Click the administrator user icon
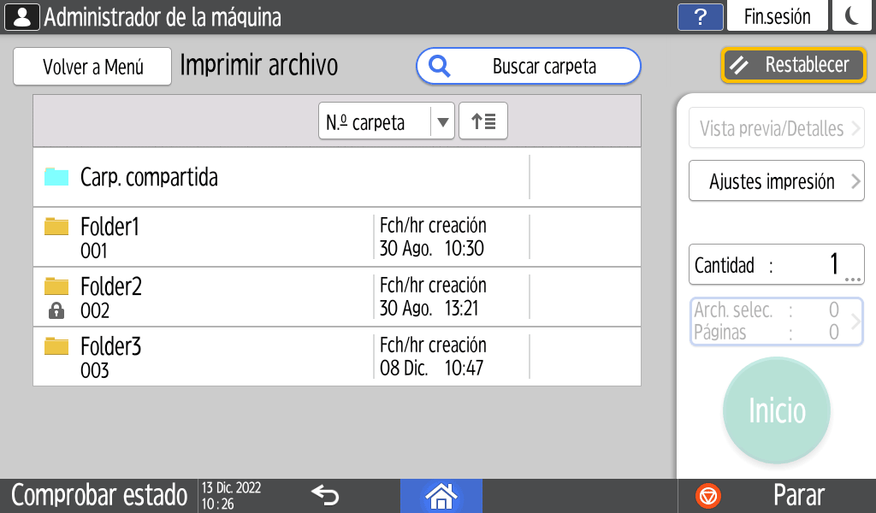876x513 pixels. pyautogui.click(x=22, y=17)
